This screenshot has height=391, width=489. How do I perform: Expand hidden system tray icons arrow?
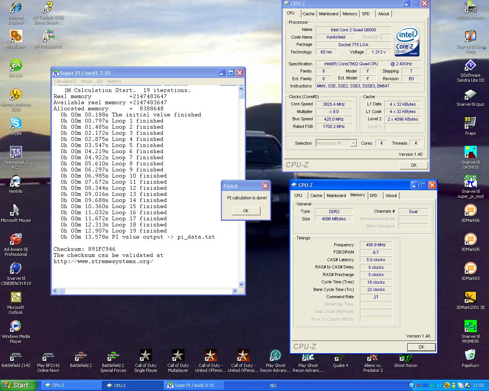click(412, 386)
